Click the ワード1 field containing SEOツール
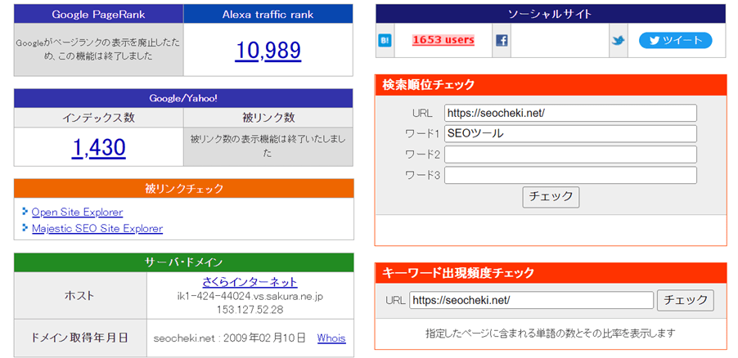This screenshot has height=358, width=738. tap(570, 133)
